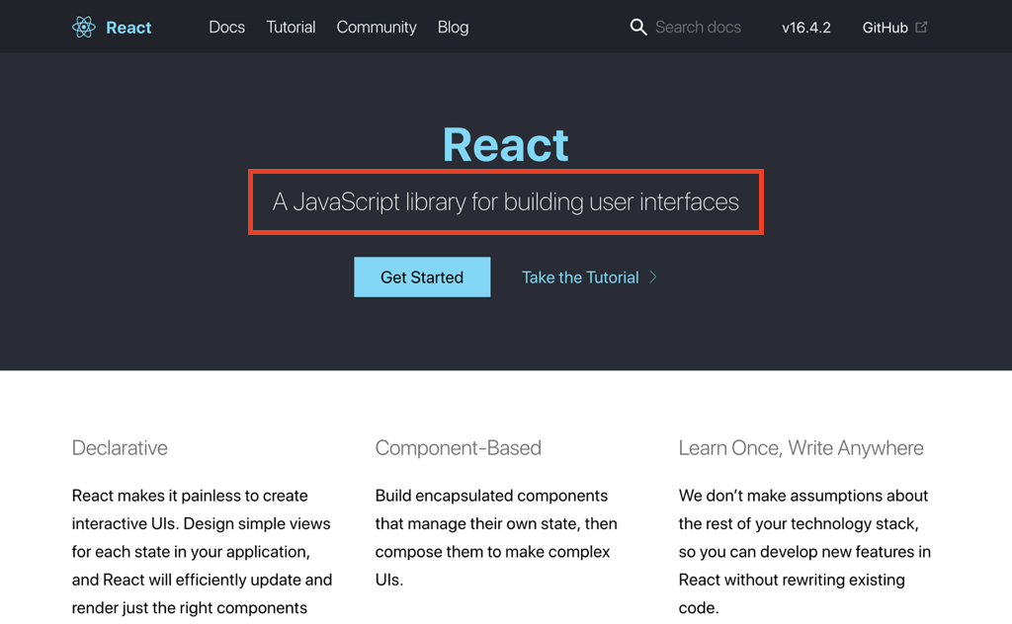
Task: Click the chevron arrow after Take the Tutorial
Action: pyautogui.click(x=653, y=277)
